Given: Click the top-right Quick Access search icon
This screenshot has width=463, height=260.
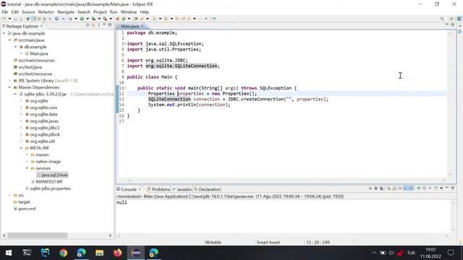Looking at the screenshot, I should [442, 19].
